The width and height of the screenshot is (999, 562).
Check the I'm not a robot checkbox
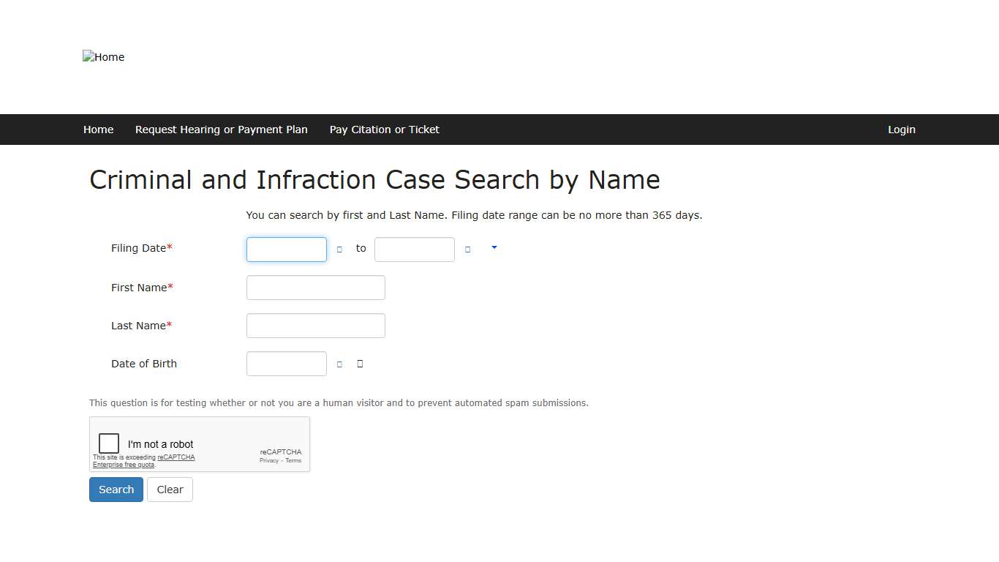[108, 443]
